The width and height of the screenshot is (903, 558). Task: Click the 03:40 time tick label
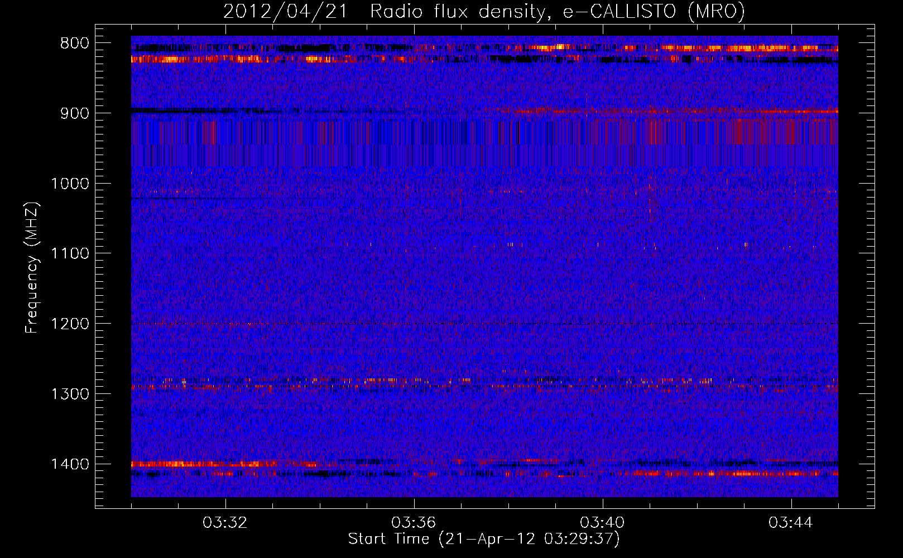click(x=602, y=523)
